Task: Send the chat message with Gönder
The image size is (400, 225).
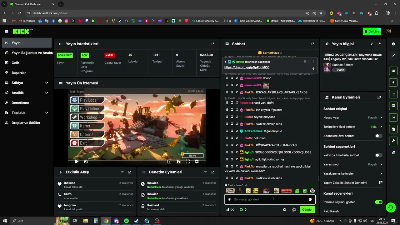Action: [x=307, y=210]
